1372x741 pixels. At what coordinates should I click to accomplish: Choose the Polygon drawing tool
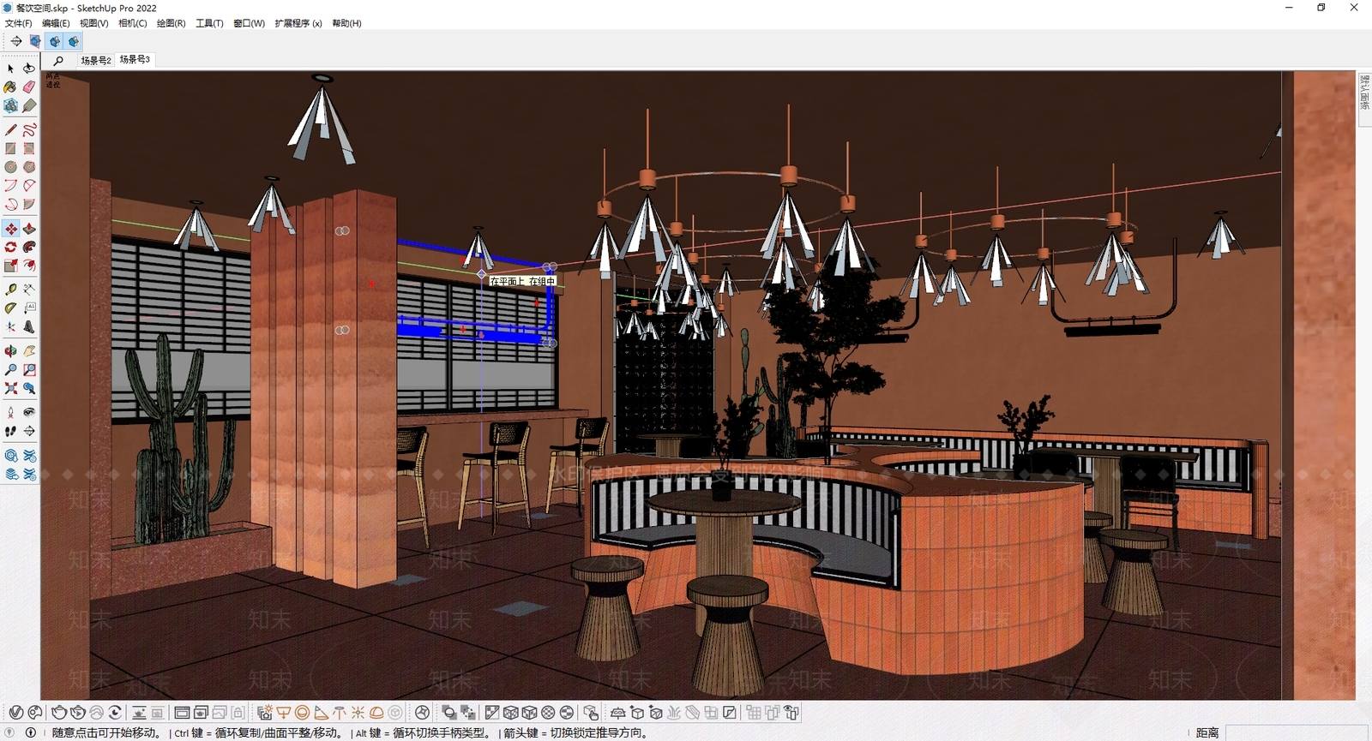(x=29, y=167)
